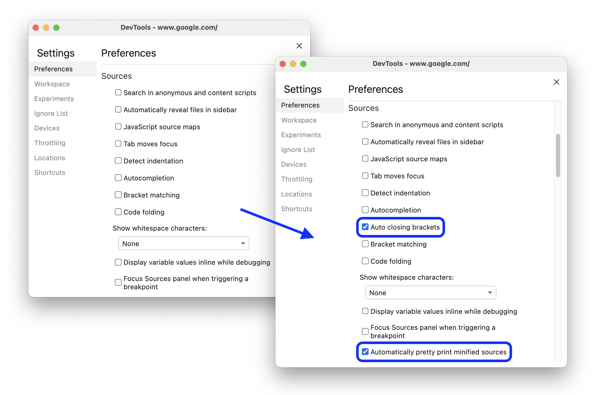The height and width of the screenshot is (395, 600).
Task: Enable Auto closing brackets checkbox
Action: tap(365, 227)
